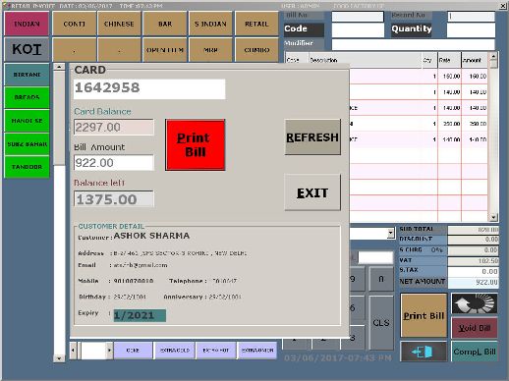Click the modifier bar left scroll arrow
This screenshot has height=381, width=509.
(x=73, y=351)
